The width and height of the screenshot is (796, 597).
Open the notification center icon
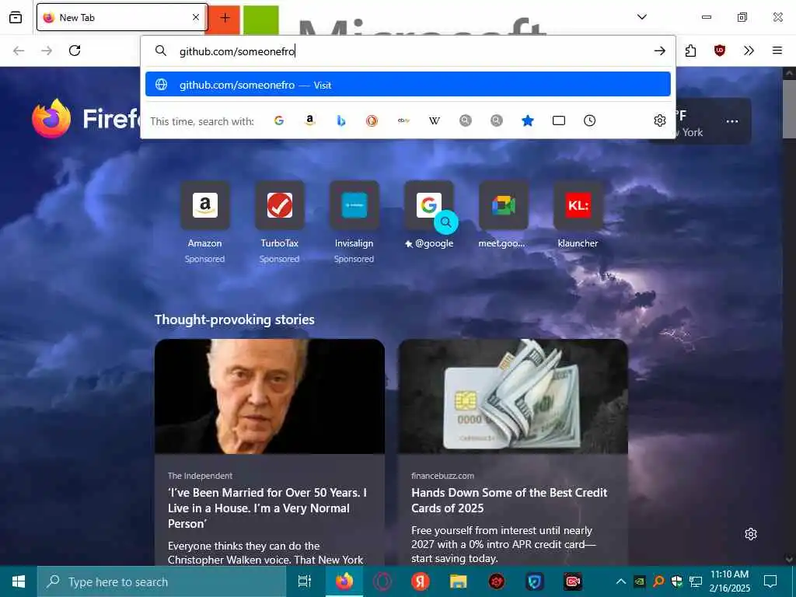click(x=770, y=581)
